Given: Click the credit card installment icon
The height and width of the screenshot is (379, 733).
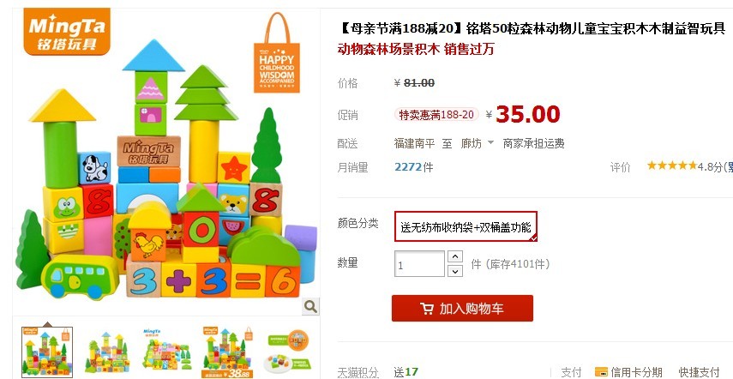Looking at the screenshot, I should (601, 372).
